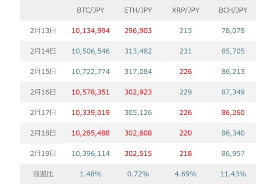The height and width of the screenshot is (184, 276).
Task: Select the 2月16日 row date label
Action: click(x=43, y=92)
